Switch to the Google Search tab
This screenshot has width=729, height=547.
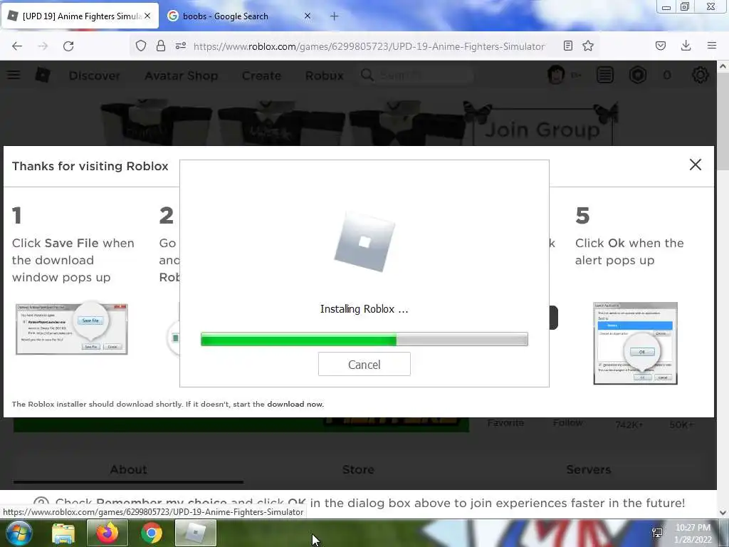pyautogui.click(x=239, y=16)
